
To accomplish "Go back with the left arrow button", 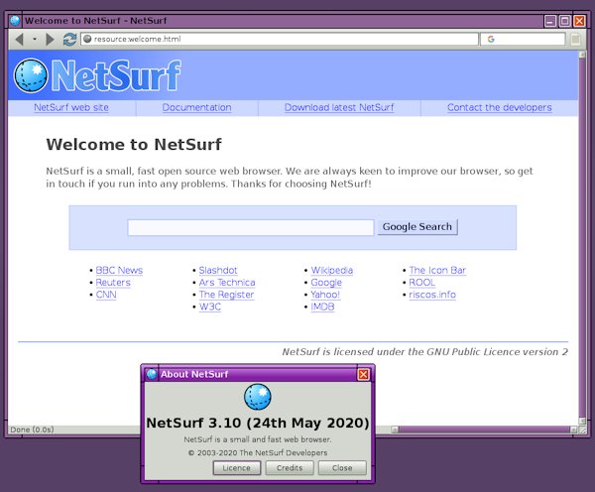I will point(20,39).
